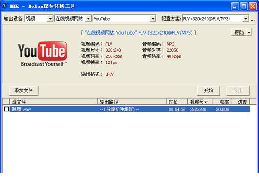
Task: Click the 时长 column header
Action: (x=177, y=102)
